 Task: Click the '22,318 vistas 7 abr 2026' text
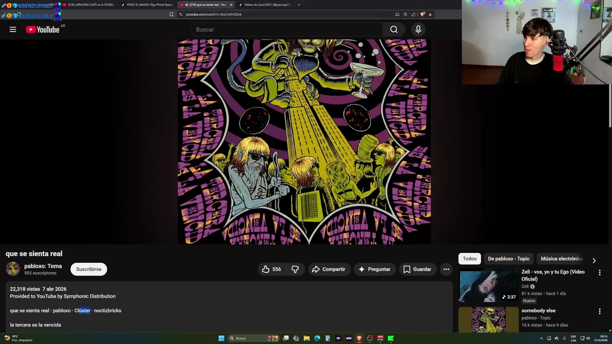tap(38, 289)
